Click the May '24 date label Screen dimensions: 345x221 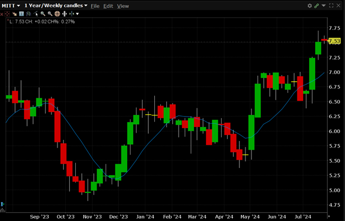[250, 217]
